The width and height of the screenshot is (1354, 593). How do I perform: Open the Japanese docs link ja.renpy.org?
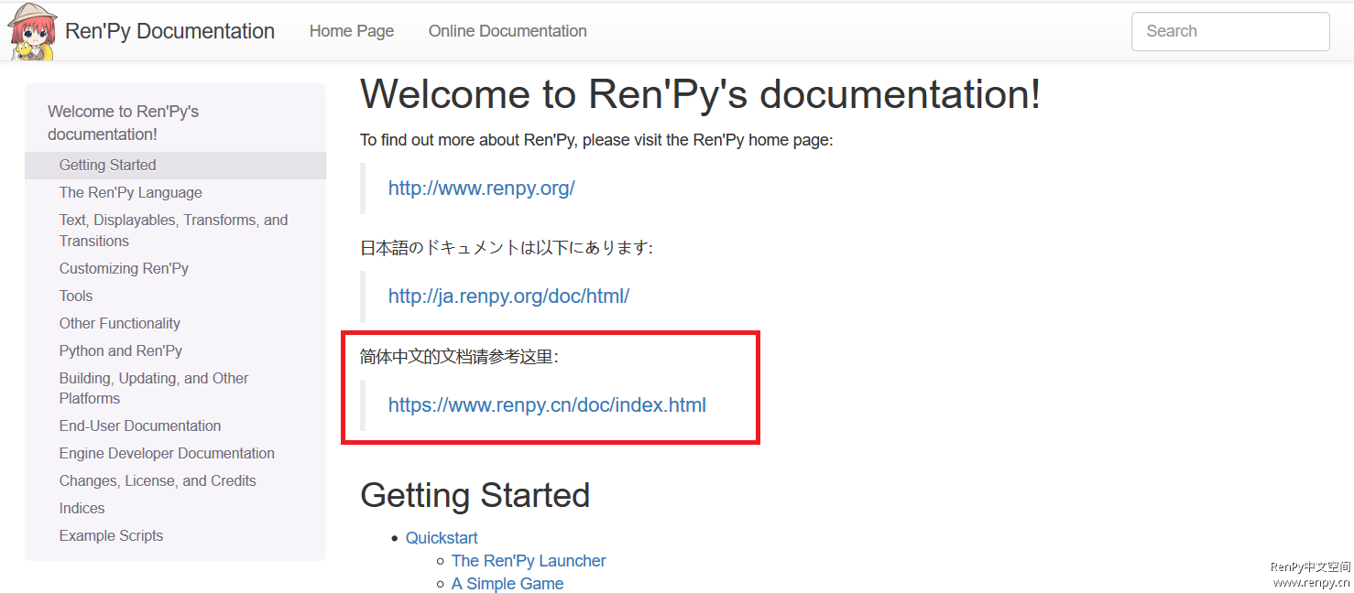tap(508, 296)
